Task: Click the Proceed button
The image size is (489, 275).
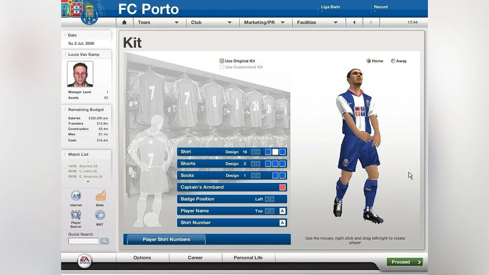Action: point(405,262)
